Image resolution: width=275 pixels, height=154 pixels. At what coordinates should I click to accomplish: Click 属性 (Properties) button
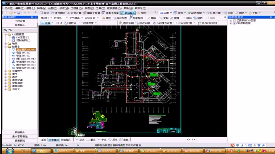[x=106, y=18]
